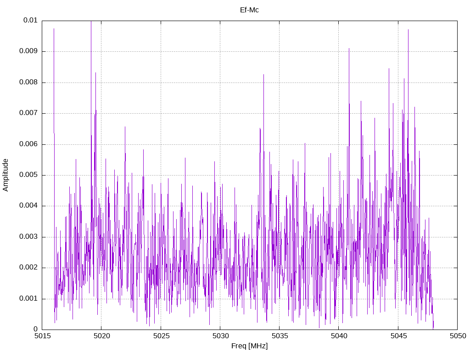Click the y-axis tick 0.008
The width and height of the screenshot is (470, 352).
(28, 82)
